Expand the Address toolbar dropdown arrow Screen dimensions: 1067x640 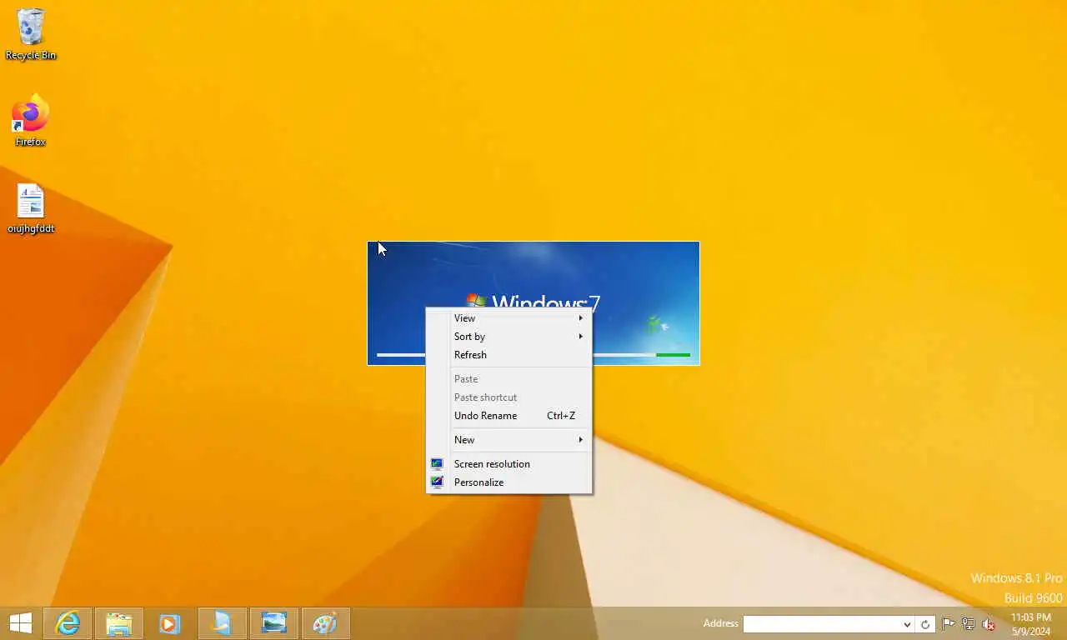[x=907, y=624]
